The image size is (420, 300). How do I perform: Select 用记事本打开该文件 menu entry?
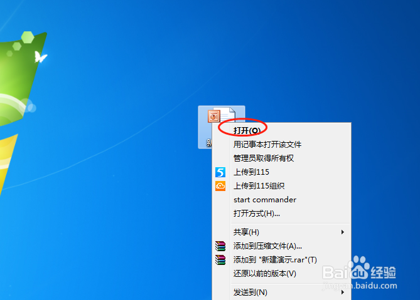(281, 145)
